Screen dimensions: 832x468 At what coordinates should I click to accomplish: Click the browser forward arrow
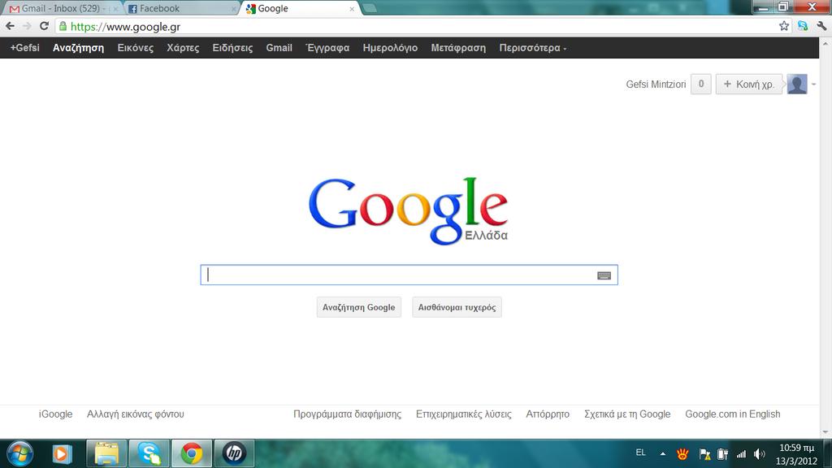[x=27, y=26]
